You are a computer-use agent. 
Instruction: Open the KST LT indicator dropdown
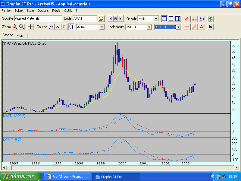pos(178,27)
